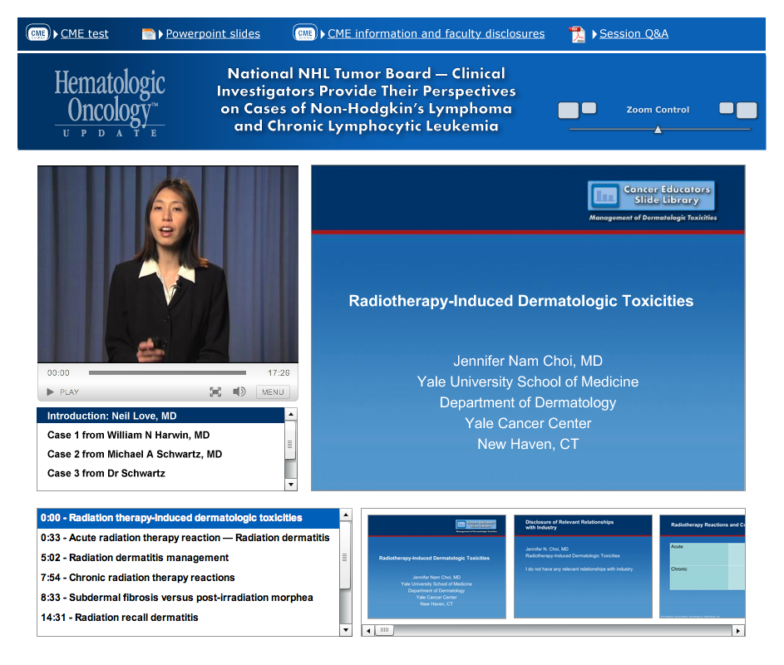Click the Zoom Control slider handle
This screenshot has width=784, height=665.
(x=658, y=130)
